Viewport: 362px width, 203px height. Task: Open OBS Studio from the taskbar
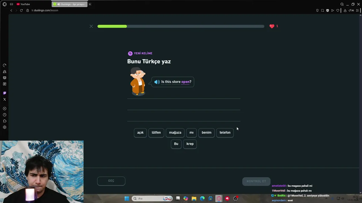(x=235, y=198)
